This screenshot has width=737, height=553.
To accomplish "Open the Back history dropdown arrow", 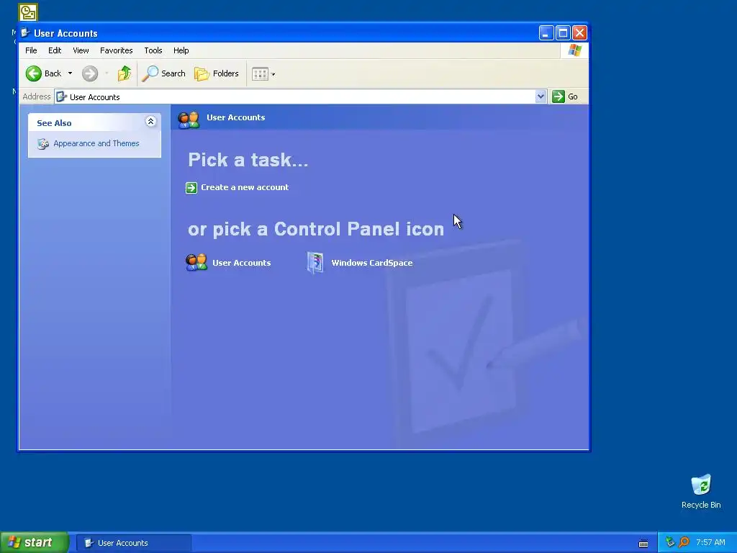I will pos(70,73).
